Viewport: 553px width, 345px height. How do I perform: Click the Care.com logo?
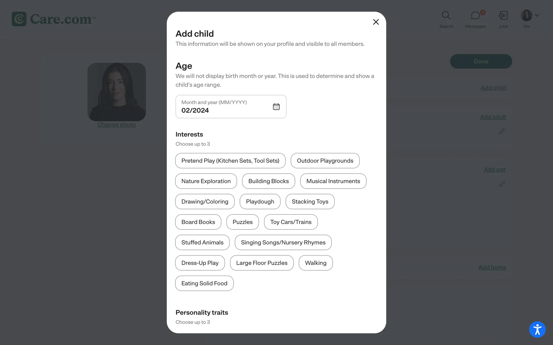54,19
